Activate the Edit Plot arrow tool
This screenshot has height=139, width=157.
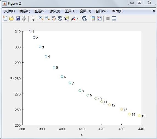pyautogui.click(x=33, y=18)
